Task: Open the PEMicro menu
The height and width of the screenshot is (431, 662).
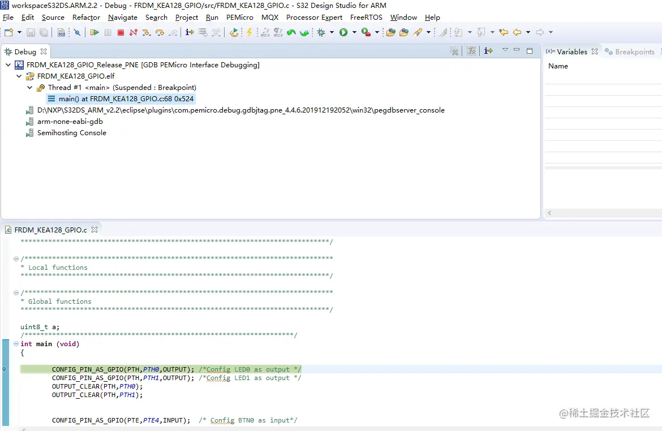Action: (239, 18)
